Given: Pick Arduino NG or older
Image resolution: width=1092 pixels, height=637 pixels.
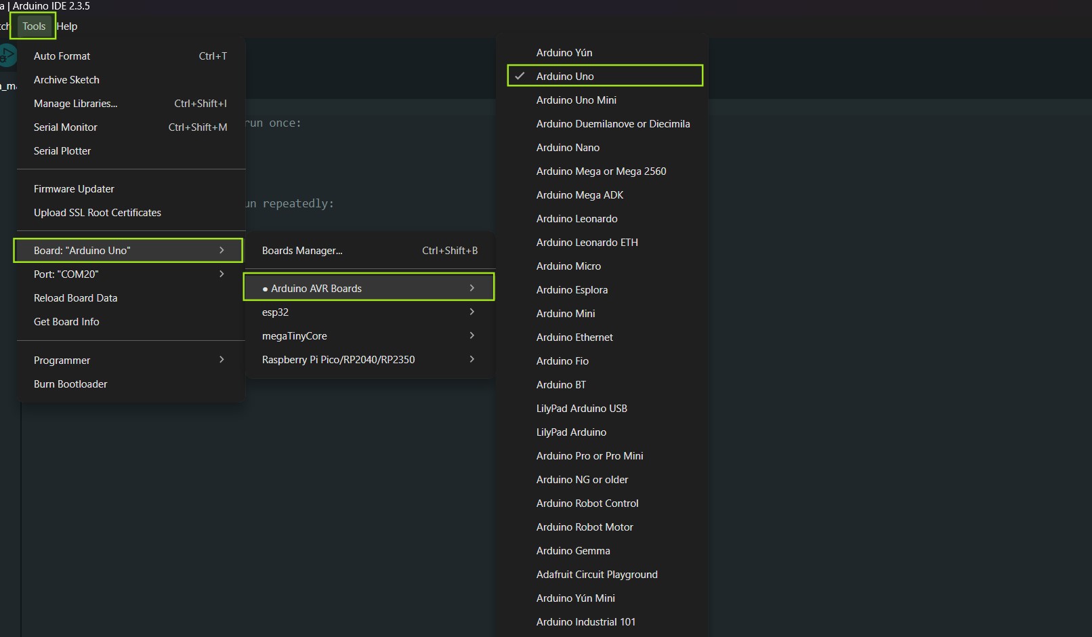Looking at the screenshot, I should [x=602, y=480].
